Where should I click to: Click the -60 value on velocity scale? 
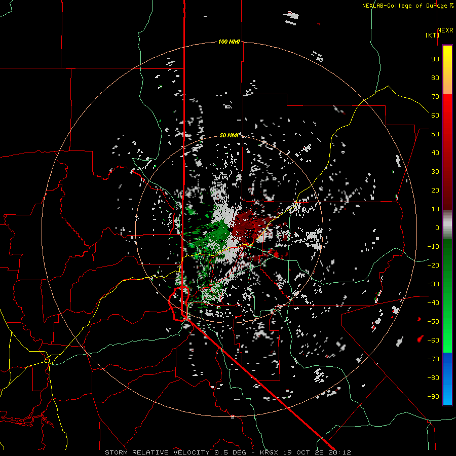pos(433,340)
